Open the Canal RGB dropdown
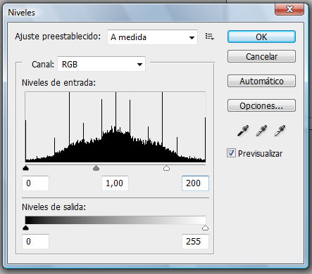Screen dimensions: 312x274 click(x=101, y=64)
